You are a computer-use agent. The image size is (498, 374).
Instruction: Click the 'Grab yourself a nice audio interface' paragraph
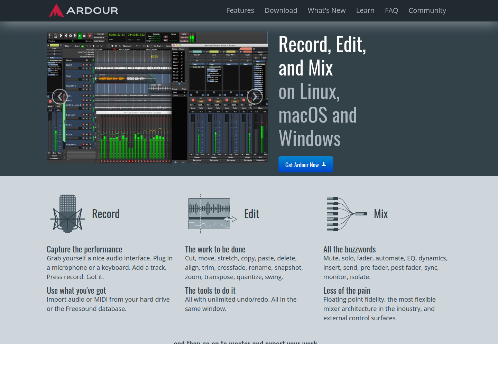[x=110, y=268]
